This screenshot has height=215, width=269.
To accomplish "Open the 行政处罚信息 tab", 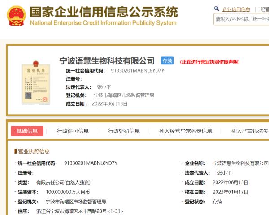I will coord(124,131).
